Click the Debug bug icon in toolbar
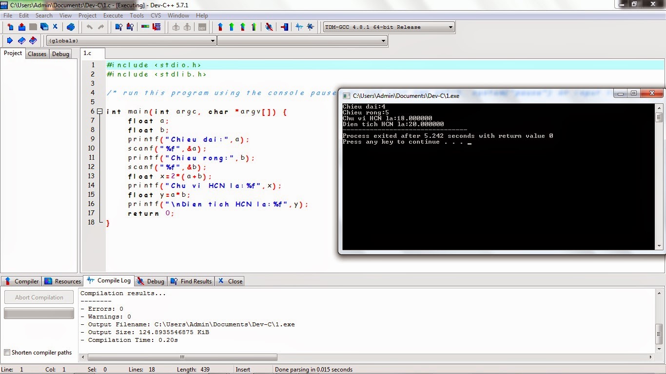The height and width of the screenshot is (374, 666). click(269, 27)
